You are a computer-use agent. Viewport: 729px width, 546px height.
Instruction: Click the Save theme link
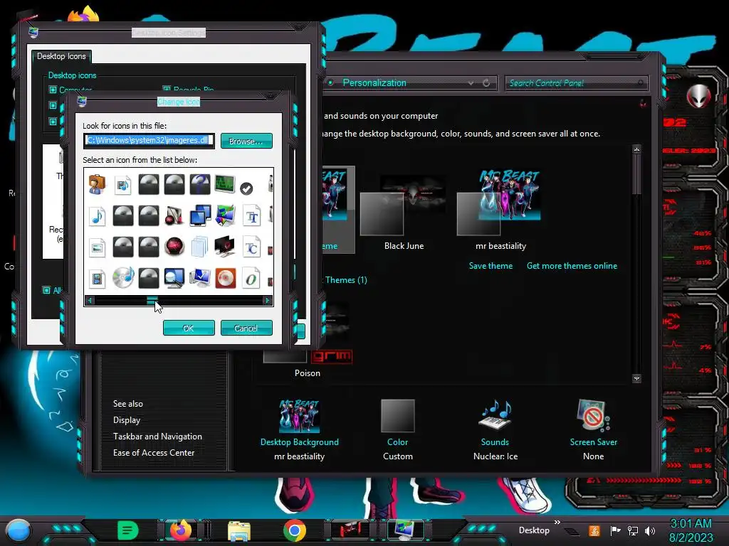(x=491, y=266)
